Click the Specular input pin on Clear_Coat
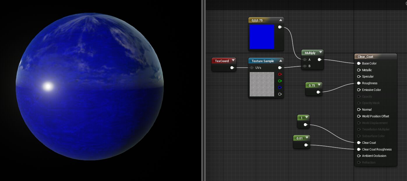407x181 pixels. coord(359,76)
